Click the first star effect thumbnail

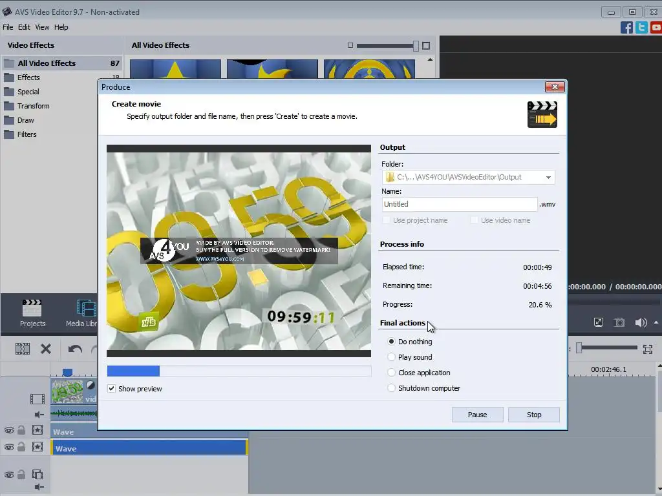175,69
